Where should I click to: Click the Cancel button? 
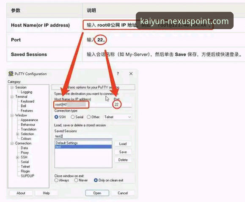tap(123, 193)
